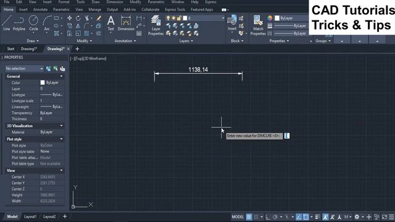Image resolution: width=395 pixels, height=222 pixels.
Task: Toggle object snap in status bar
Action: pyautogui.click(x=306, y=216)
